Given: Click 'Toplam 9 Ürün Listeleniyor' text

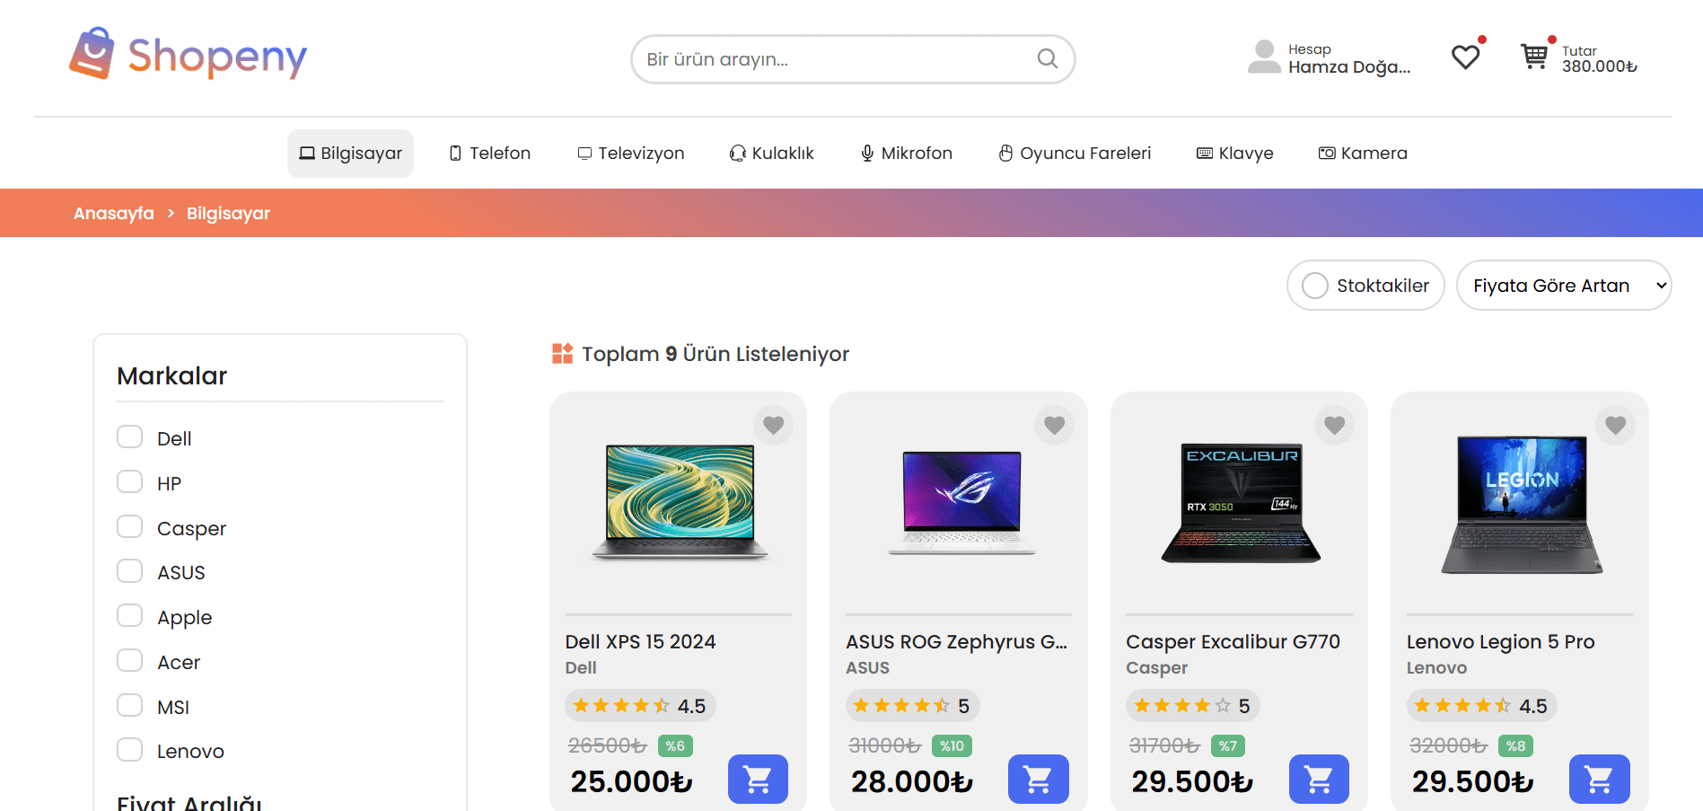Looking at the screenshot, I should pyautogui.click(x=715, y=354).
